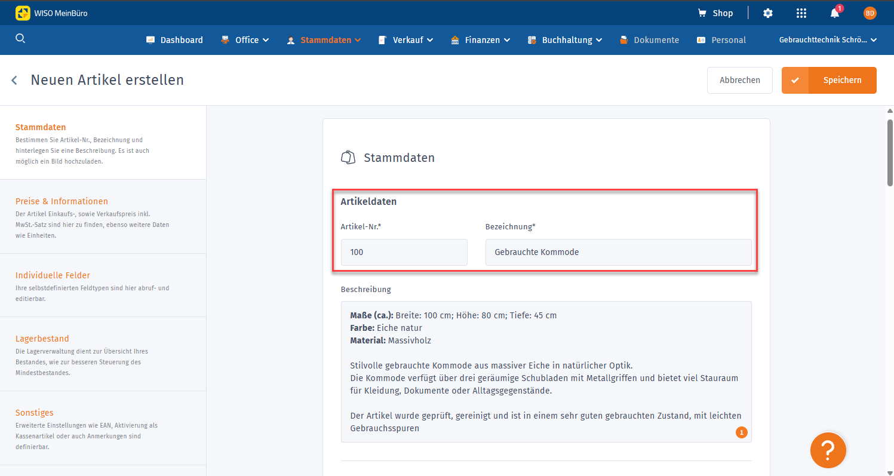Open the orange help question mark button
The width and height of the screenshot is (894, 476).
(828, 450)
